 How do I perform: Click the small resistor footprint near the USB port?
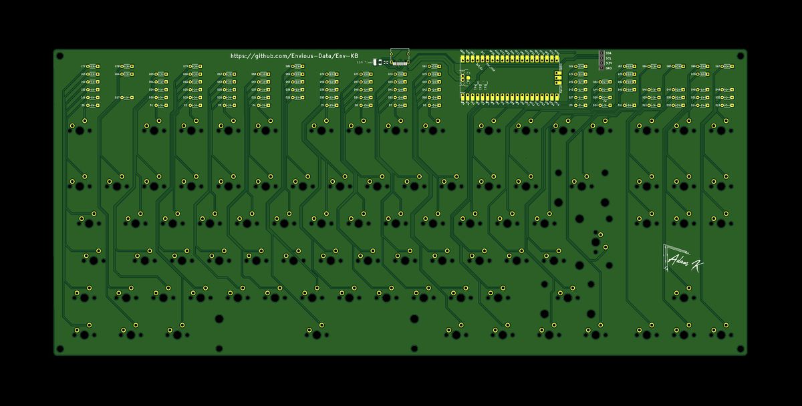[386, 62]
